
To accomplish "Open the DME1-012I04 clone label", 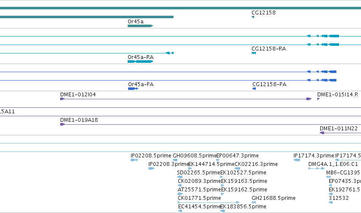I will click(x=78, y=95).
